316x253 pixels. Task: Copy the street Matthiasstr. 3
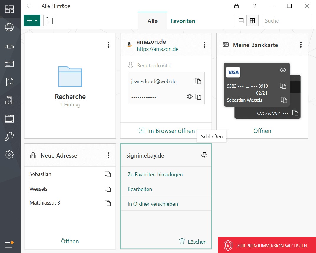pyautogui.click(x=108, y=203)
